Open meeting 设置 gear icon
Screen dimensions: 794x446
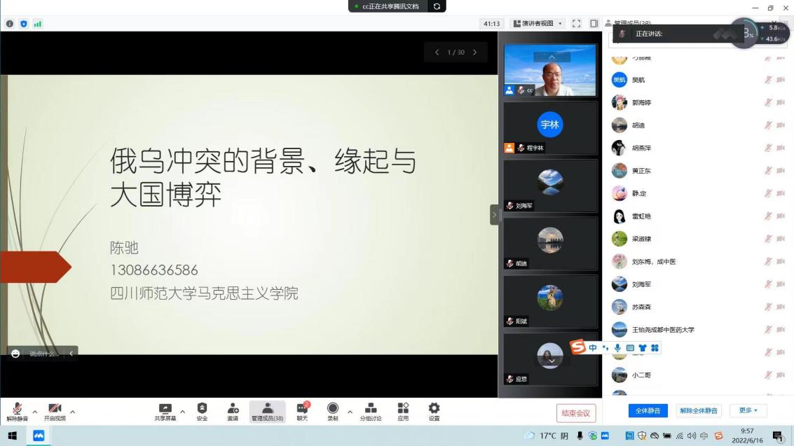(434, 411)
